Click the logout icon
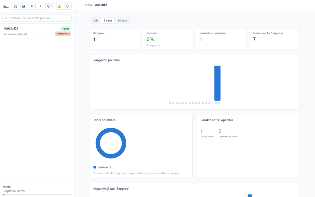The height and width of the screenshot is (197, 315). point(68,6)
